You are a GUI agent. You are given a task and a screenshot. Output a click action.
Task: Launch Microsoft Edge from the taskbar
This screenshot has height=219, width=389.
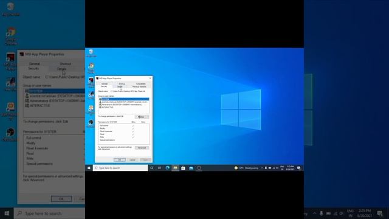[x=168, y=168]
